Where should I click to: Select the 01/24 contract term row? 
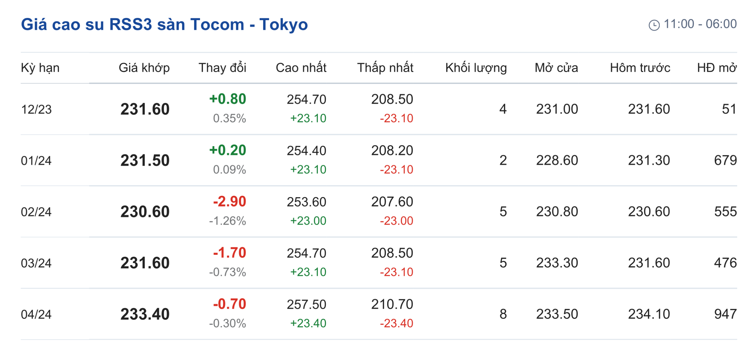[36, 161]
